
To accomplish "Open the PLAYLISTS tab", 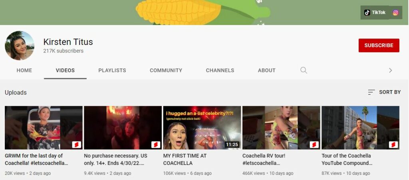I will tap(112, 70).
